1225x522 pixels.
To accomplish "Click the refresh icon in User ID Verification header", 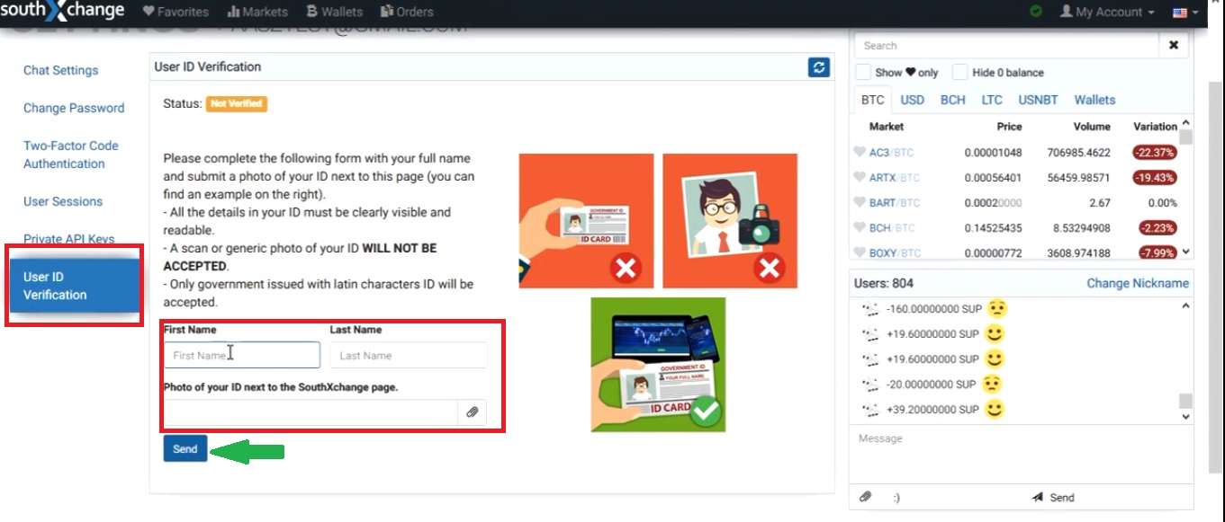I will pyautogui.click(x=819, y=67).
